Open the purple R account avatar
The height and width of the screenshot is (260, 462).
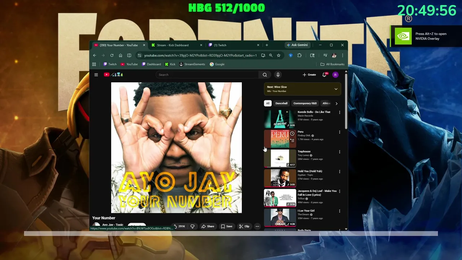[x=335, y=75]
